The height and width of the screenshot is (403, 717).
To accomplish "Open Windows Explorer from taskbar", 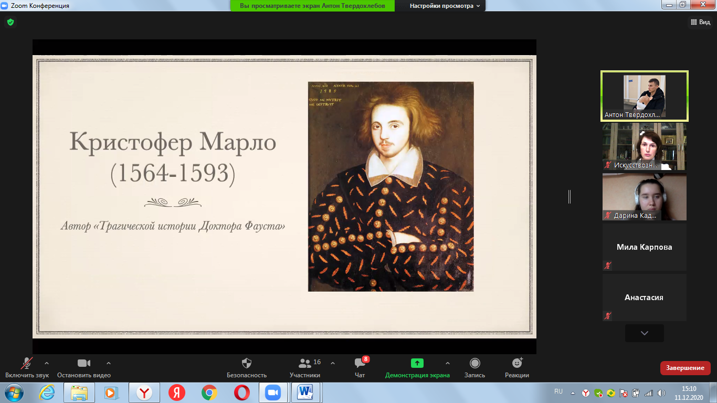I will click(79, 393).
